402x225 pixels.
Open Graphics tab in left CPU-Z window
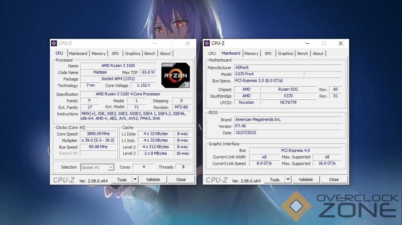(132, 54)
